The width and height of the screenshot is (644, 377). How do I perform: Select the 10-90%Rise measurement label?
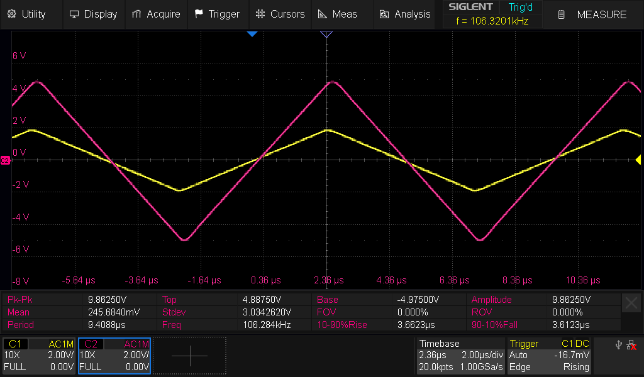coord(342,325)
